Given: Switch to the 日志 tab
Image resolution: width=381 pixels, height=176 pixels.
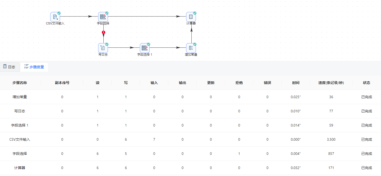Looking at the screenshot, I should coord(9,67).
